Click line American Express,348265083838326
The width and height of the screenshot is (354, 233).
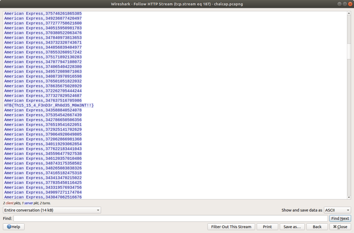(43, 168)
